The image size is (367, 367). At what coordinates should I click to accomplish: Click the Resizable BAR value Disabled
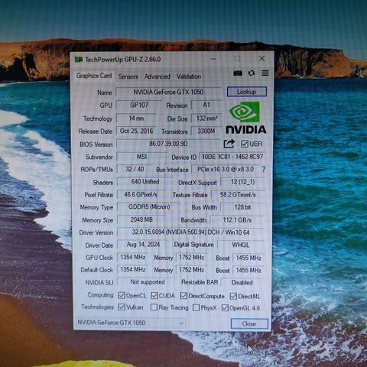(x=242, y=282)
